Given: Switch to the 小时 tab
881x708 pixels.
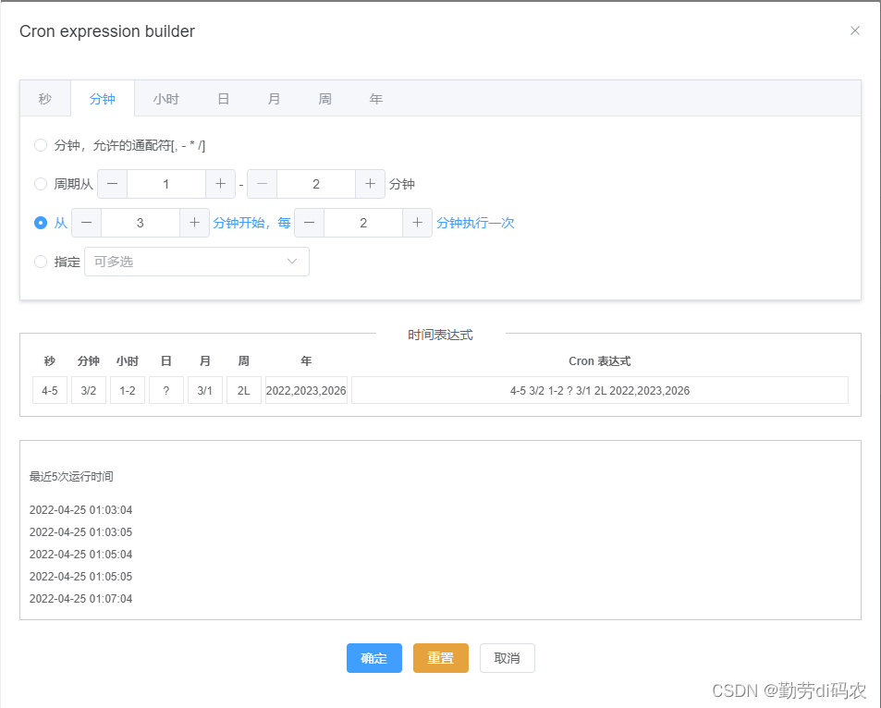Looking at the screenshot, I should click(166, 98).
